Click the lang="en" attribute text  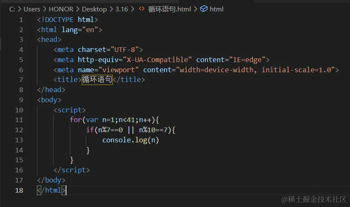pos(80,30)
